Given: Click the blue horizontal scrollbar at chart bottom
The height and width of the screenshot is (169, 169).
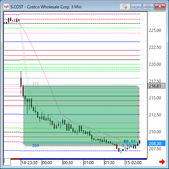Looking at the screenshot, I should click(83, 159).
